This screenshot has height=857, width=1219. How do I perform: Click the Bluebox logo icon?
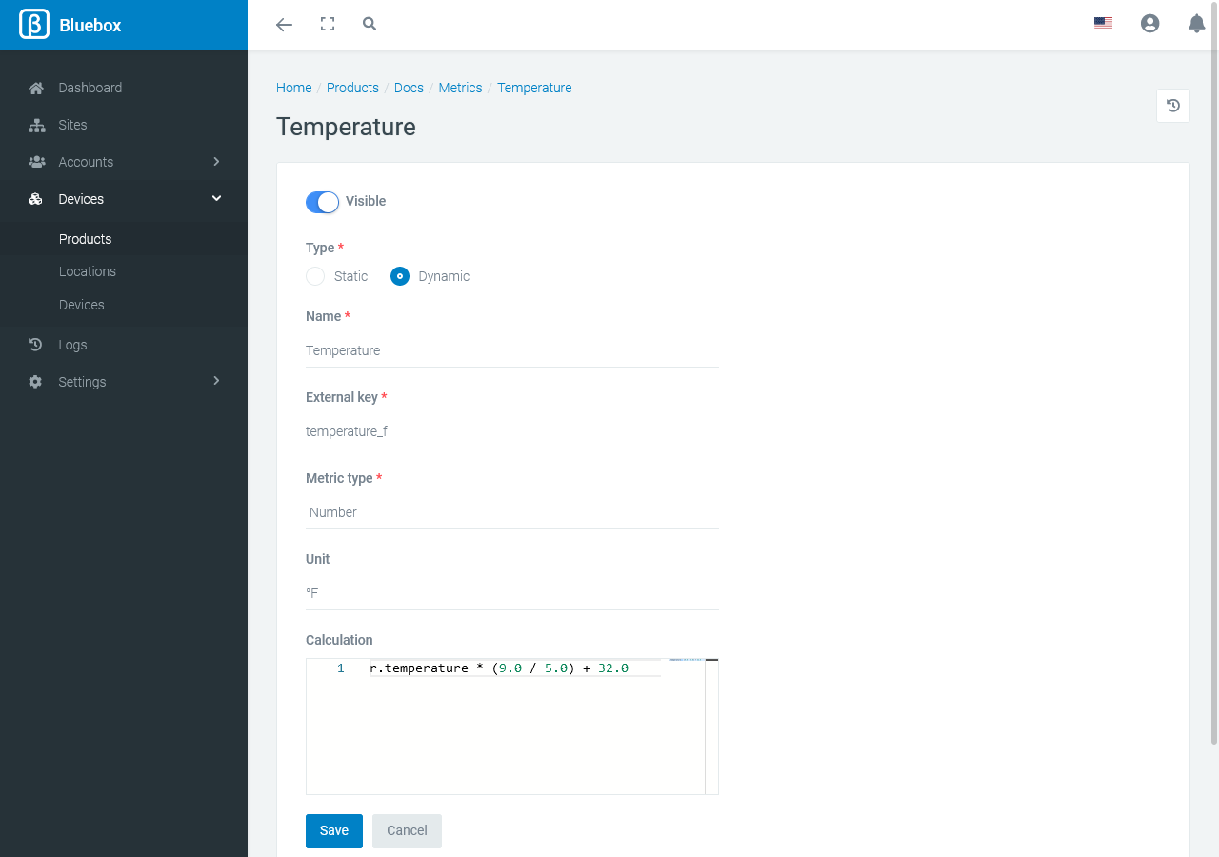(34, 25)
